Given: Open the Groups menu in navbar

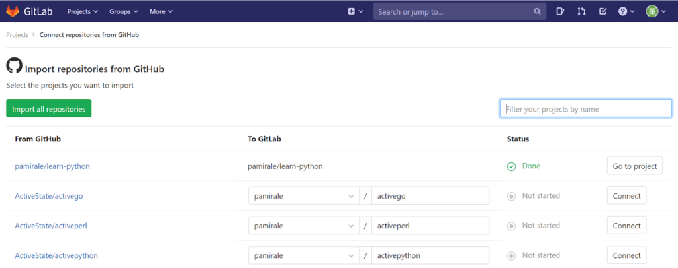Looking at the screenshot, I should click(124, 12).
